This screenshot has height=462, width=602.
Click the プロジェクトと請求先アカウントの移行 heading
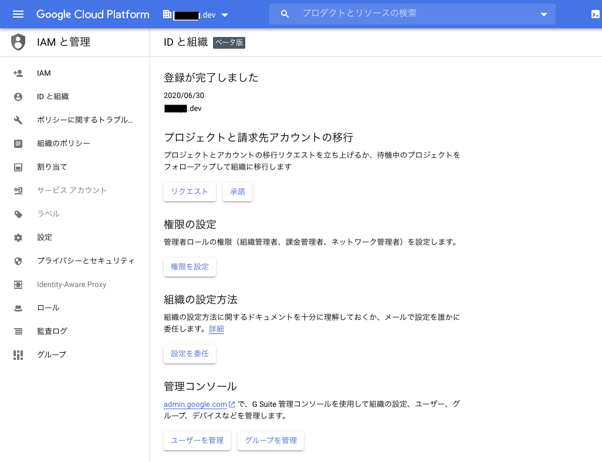[x=258, y=137]
